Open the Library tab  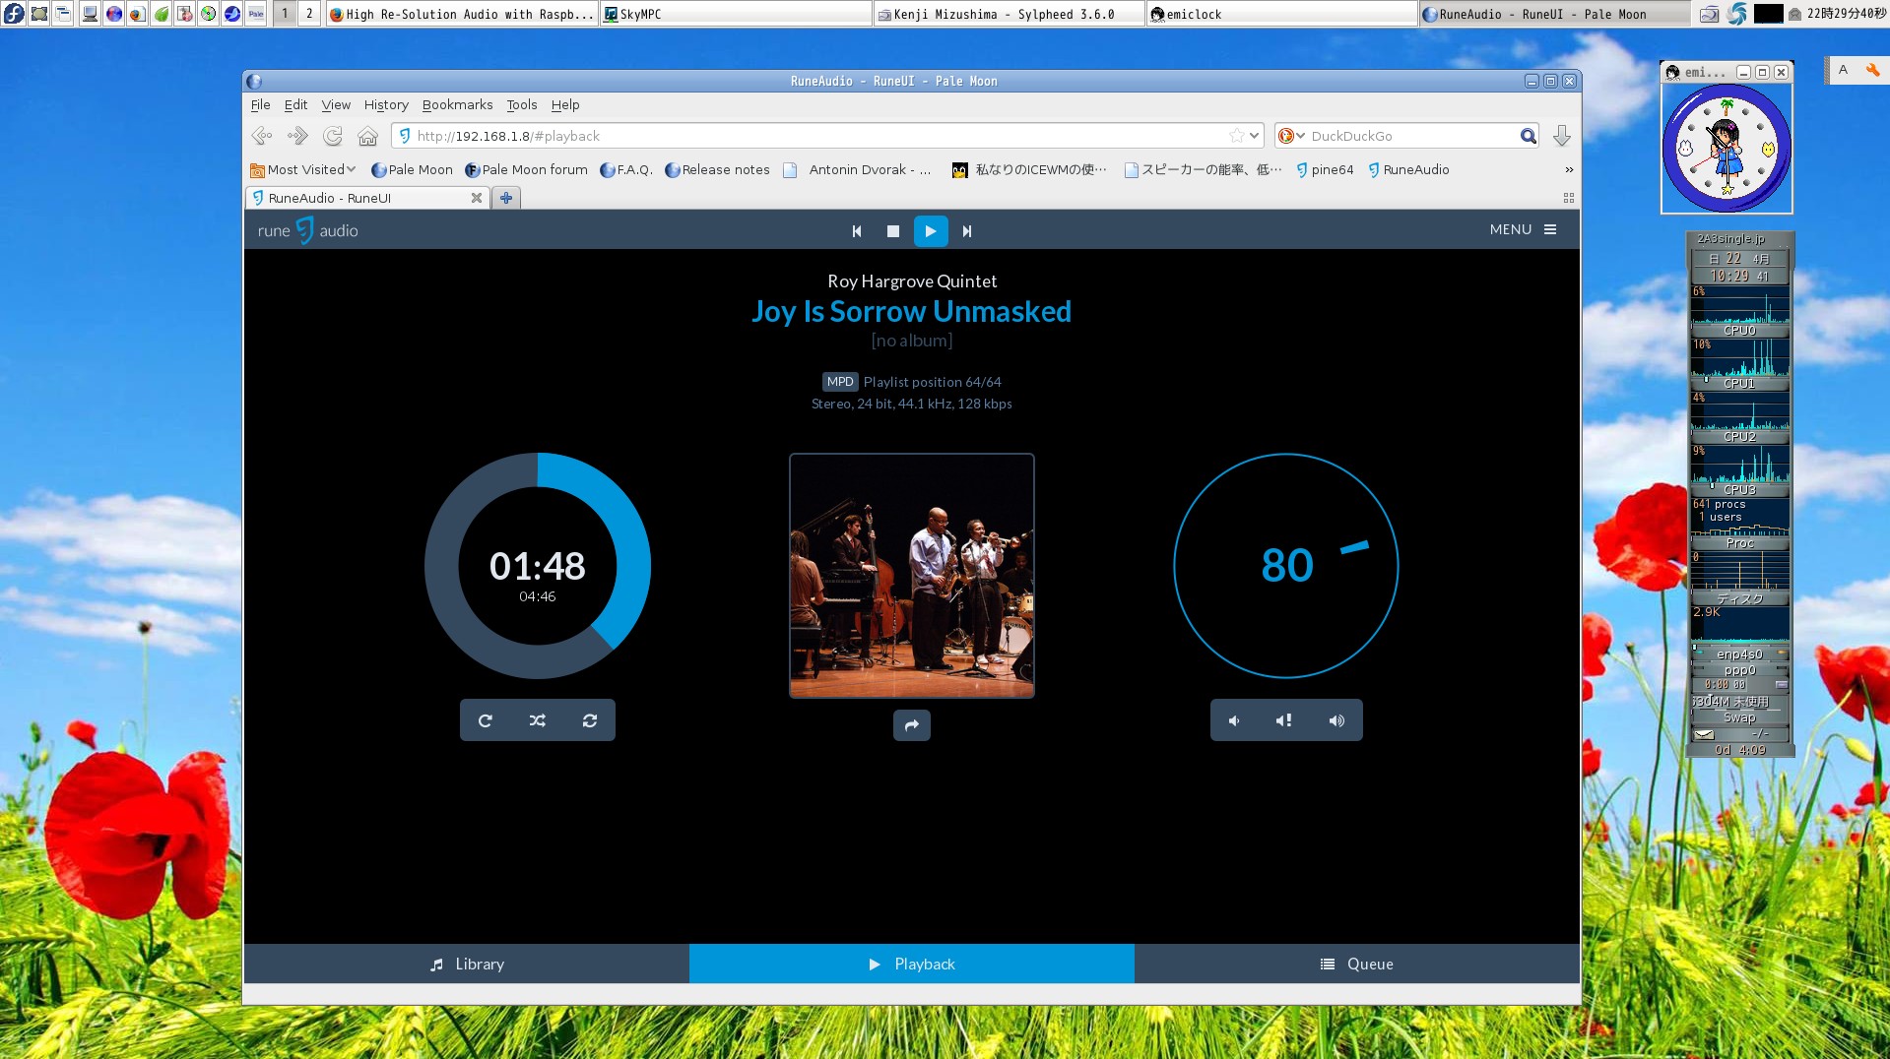[467, 964]
